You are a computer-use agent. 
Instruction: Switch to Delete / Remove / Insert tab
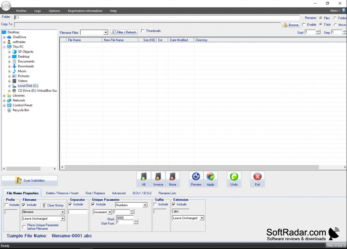(62, 193)
